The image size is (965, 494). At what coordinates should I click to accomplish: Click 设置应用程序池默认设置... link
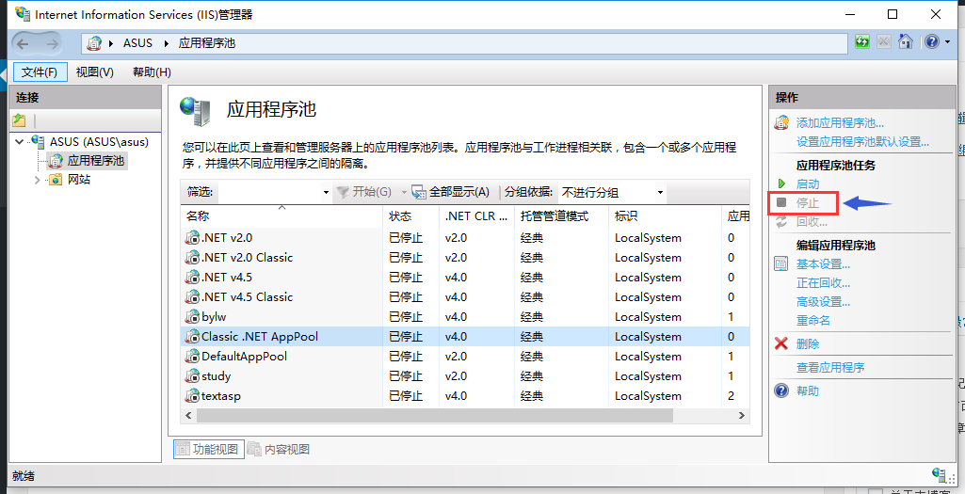(x=862, y=141)
